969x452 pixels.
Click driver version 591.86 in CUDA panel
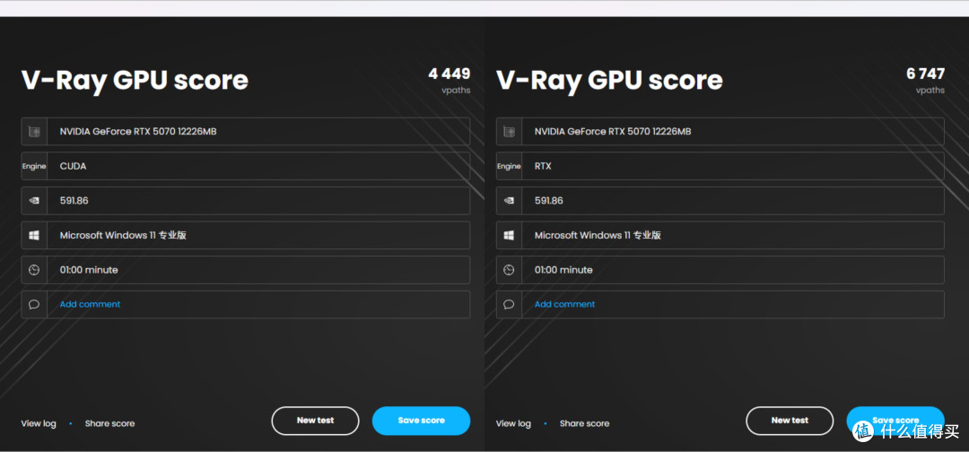tap(74, 201)
